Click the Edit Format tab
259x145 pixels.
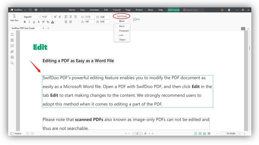[x=173, y=10]
